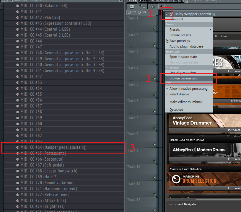Switch to the audio clips waveform tab

tap(132, 6)
